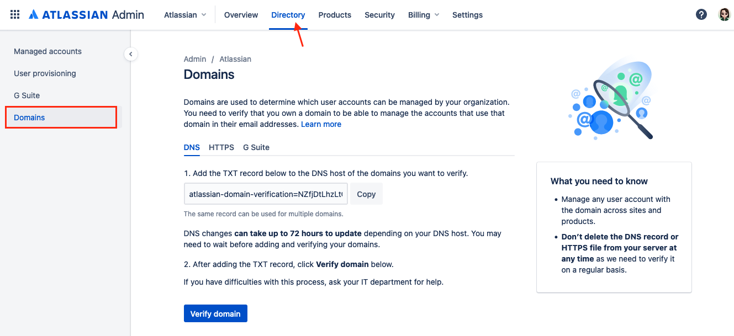
Task: Open your profile avatar menu
Action: 724,14
